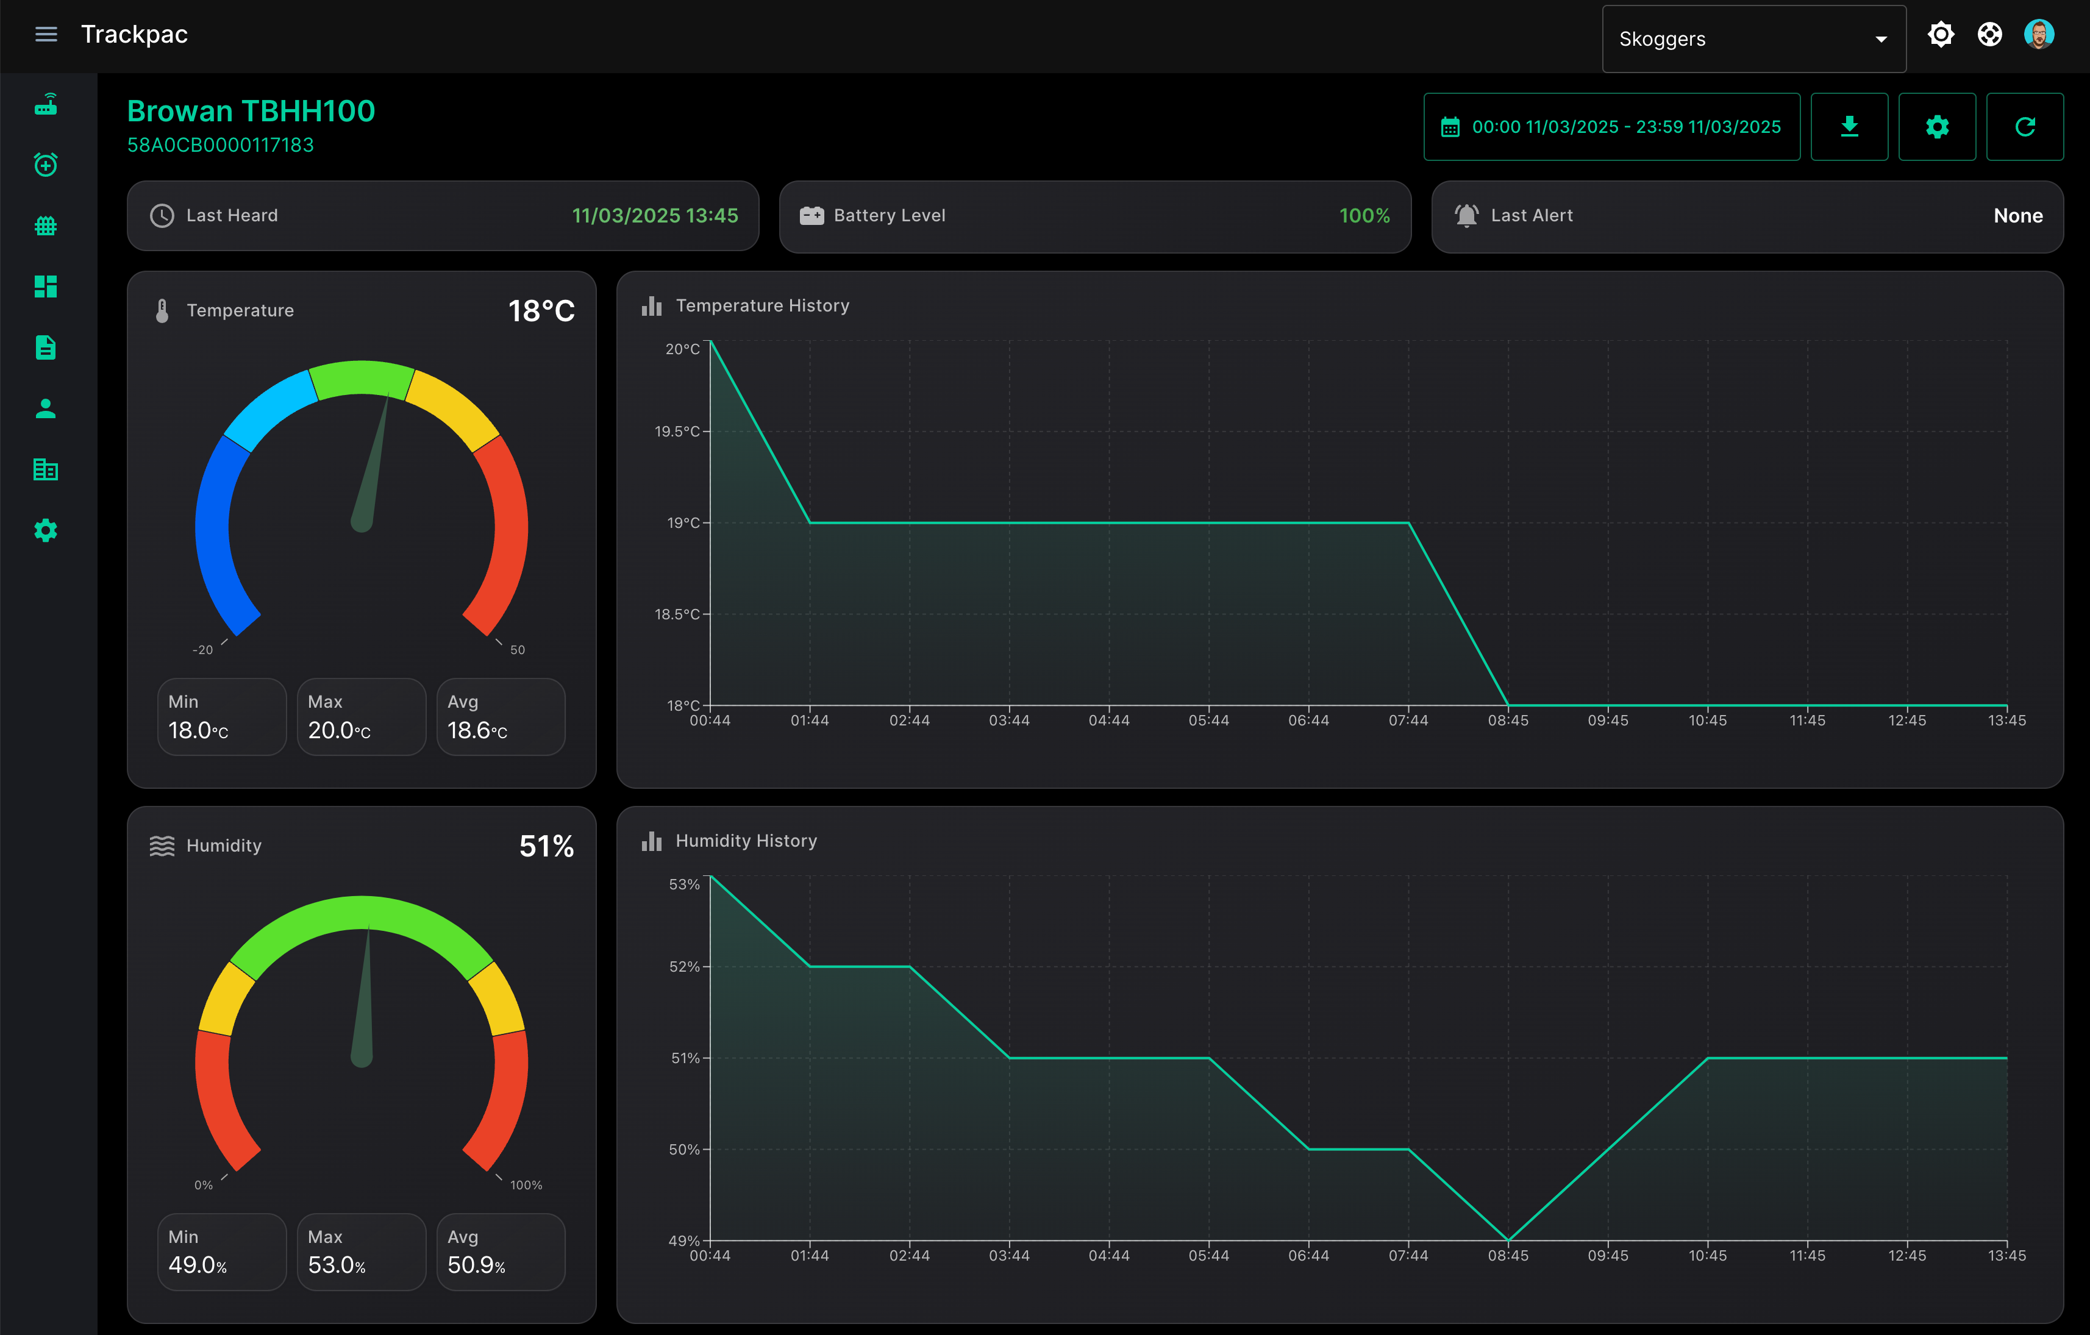Open the user profile sidebar icon
The image size is (2090, 1335).
coord(46,409)
